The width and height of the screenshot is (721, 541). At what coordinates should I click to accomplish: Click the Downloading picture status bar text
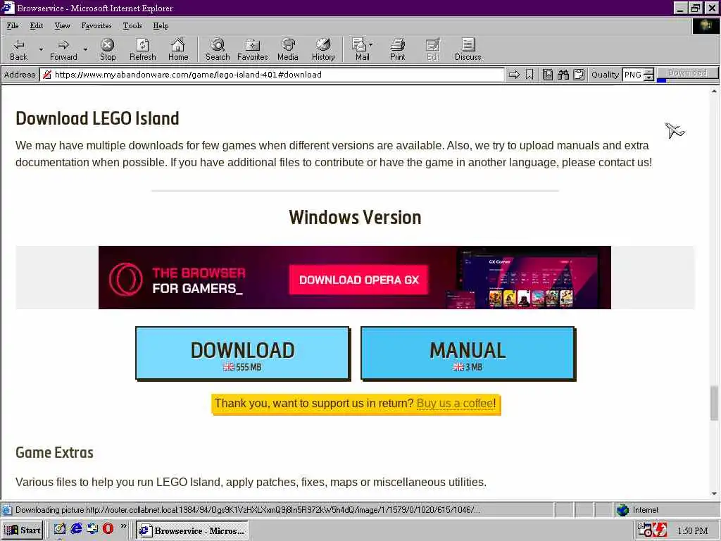tap(248, 510)
